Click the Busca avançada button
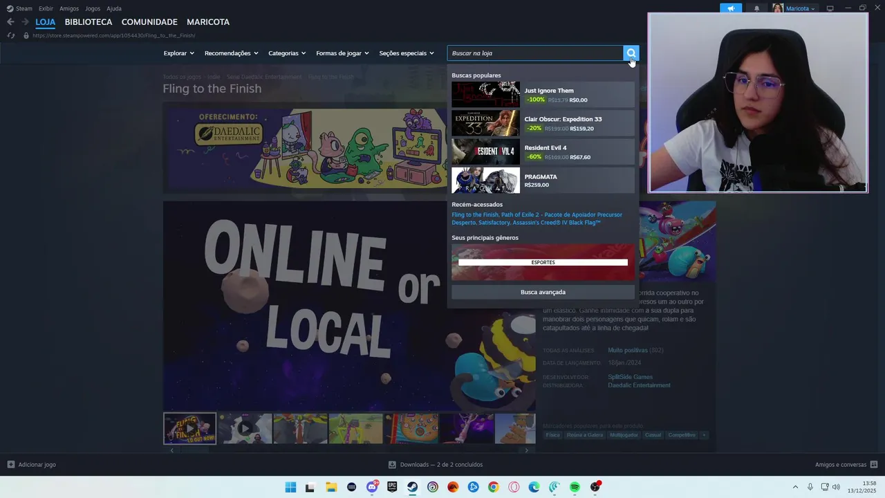The image size is (885, 498). [543, 292]
